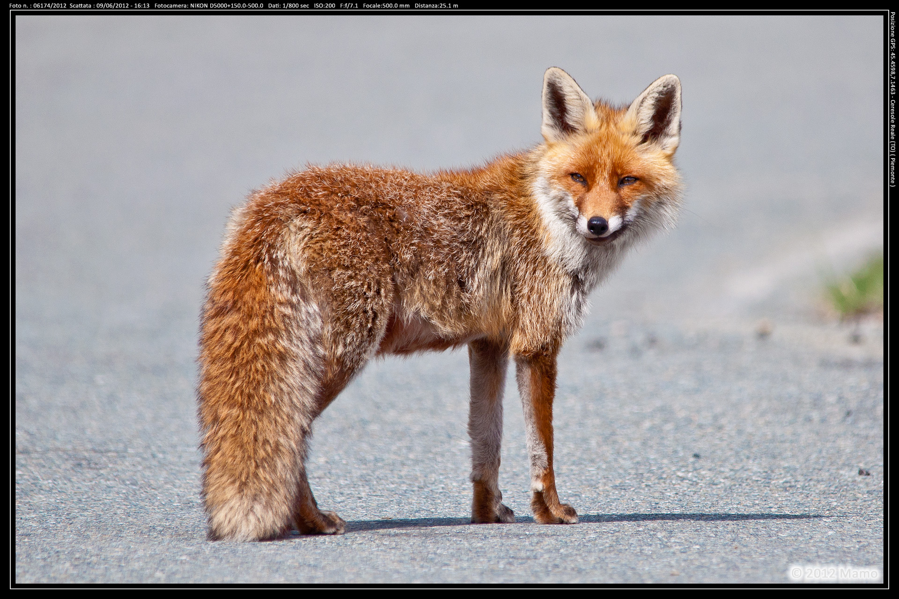Click the fox's black nose
899x599 pixels.
597,226
